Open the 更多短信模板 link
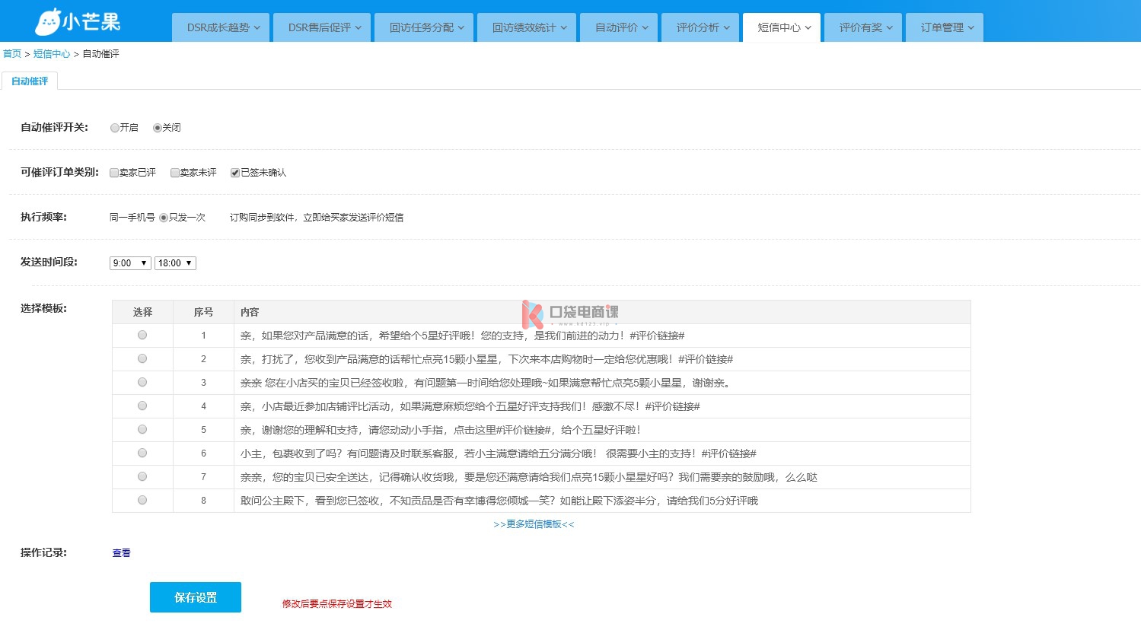Image resolution: width=1141 pixels, height=630 pixels. tap(534, 524)
